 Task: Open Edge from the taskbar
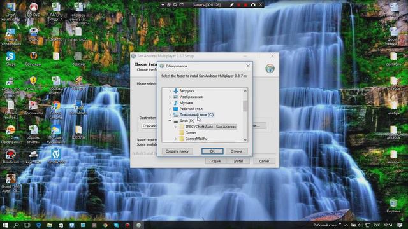pyautogui.click(x=38, y=225)
